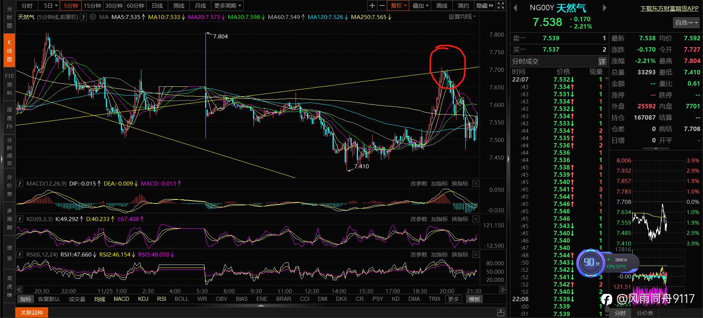The width and height of the screenshot is (703, 318).
Task: Open the 5日 period dropdown
Action: pos(51,5)
